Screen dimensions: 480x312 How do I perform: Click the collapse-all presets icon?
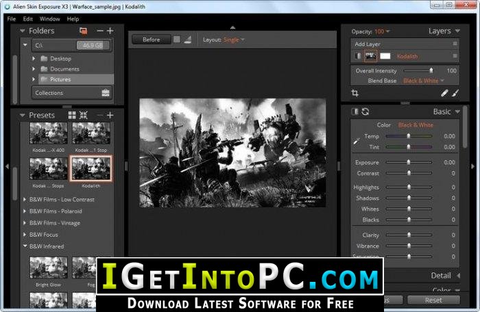[83, 115]
